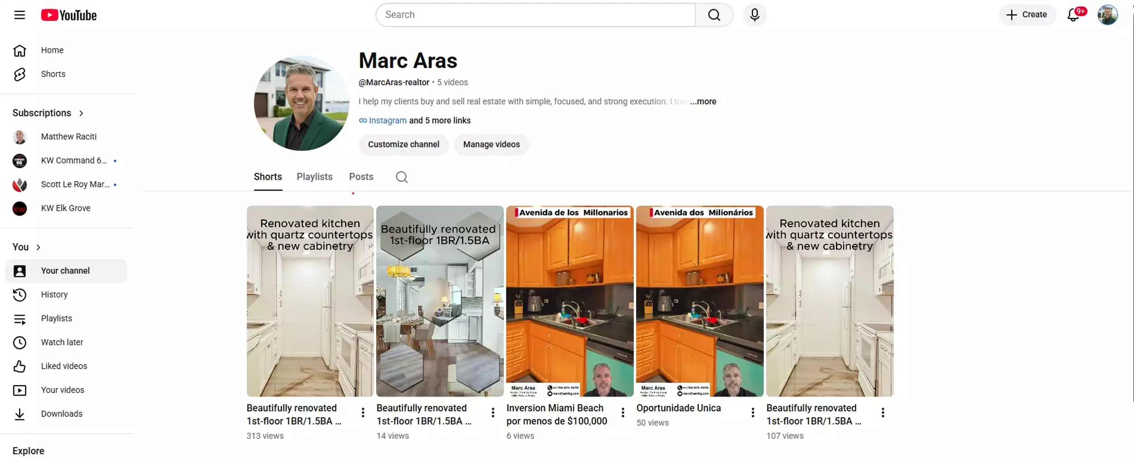Screen dimensions: 1134x462
Task: Click the Manage videos button
Action: click(491, 145)
